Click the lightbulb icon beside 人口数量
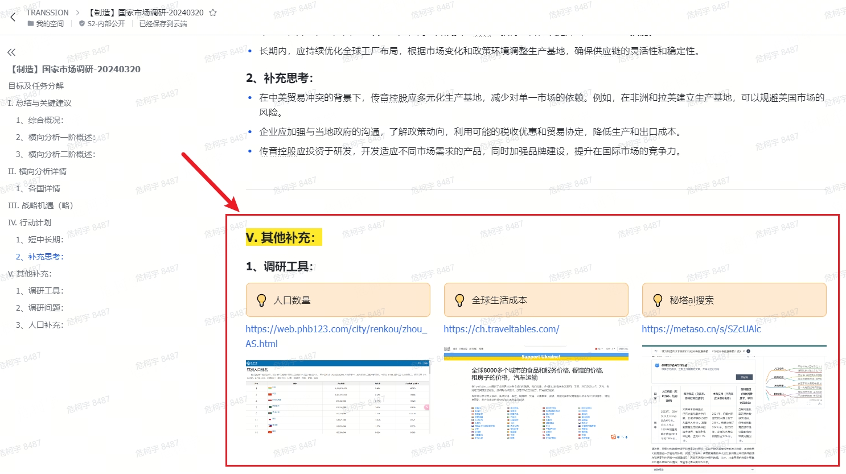 point(261,300)
